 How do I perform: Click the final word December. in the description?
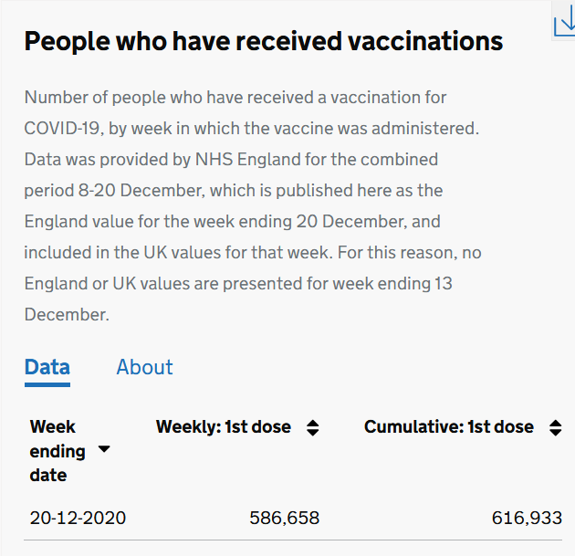pos(67,314)
